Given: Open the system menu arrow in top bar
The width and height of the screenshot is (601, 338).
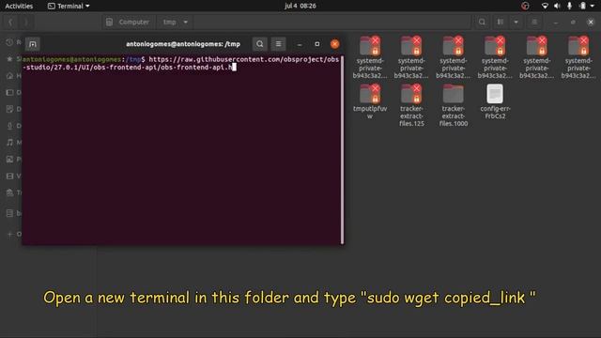Looking at the screenshot, I should tap(593, 6).
